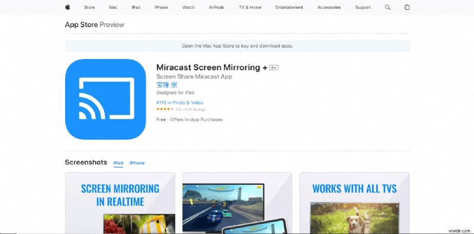
Task: Open the Entertainment menu
Action: click(289, 7)
